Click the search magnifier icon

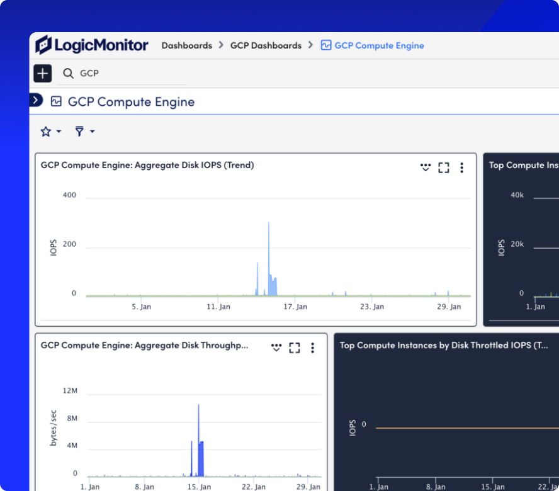68,74
